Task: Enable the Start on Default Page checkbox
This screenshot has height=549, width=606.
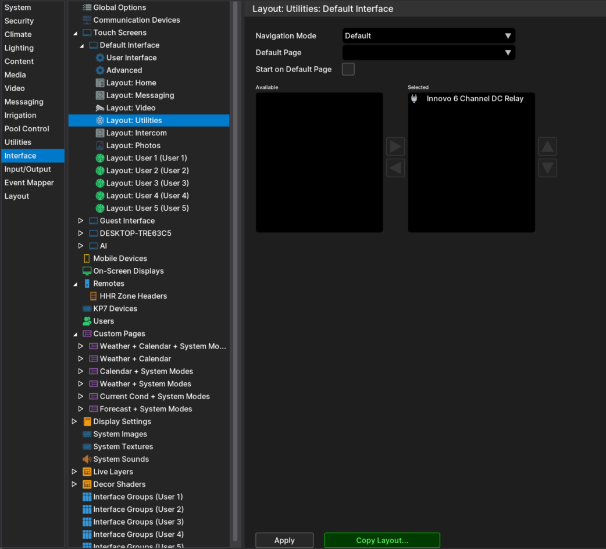Action: pyautogui.click(x=348, y=70)
